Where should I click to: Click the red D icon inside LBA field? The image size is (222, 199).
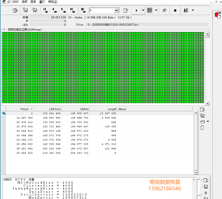coord(117,10)
